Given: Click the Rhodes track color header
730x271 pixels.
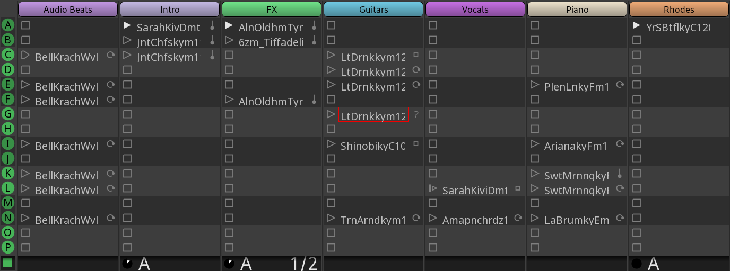Looking at the screenshot, I should (x=679, y=9).
